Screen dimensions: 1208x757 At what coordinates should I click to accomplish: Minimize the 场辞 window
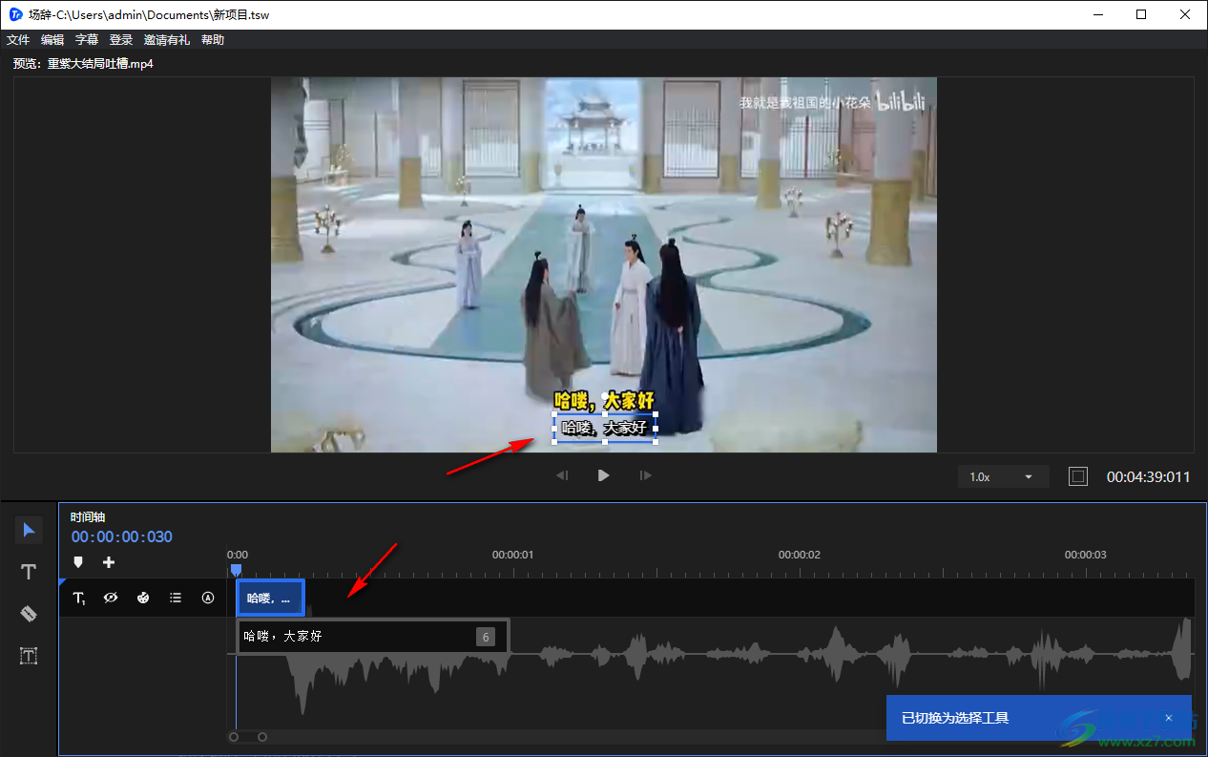[1098, 14]
